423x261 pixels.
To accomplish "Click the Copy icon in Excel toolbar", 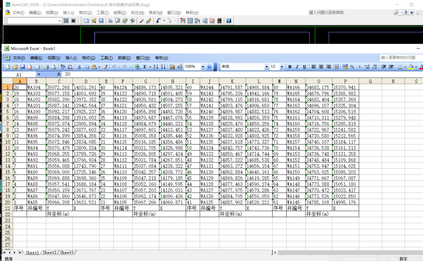I will pyautogui.click(x=87, y=67).
